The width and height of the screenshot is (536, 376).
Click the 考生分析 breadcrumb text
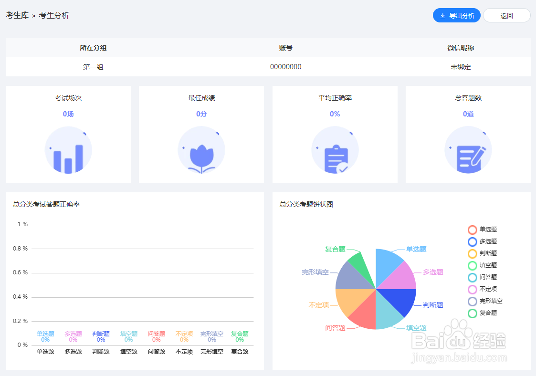[x=54, y=15]
